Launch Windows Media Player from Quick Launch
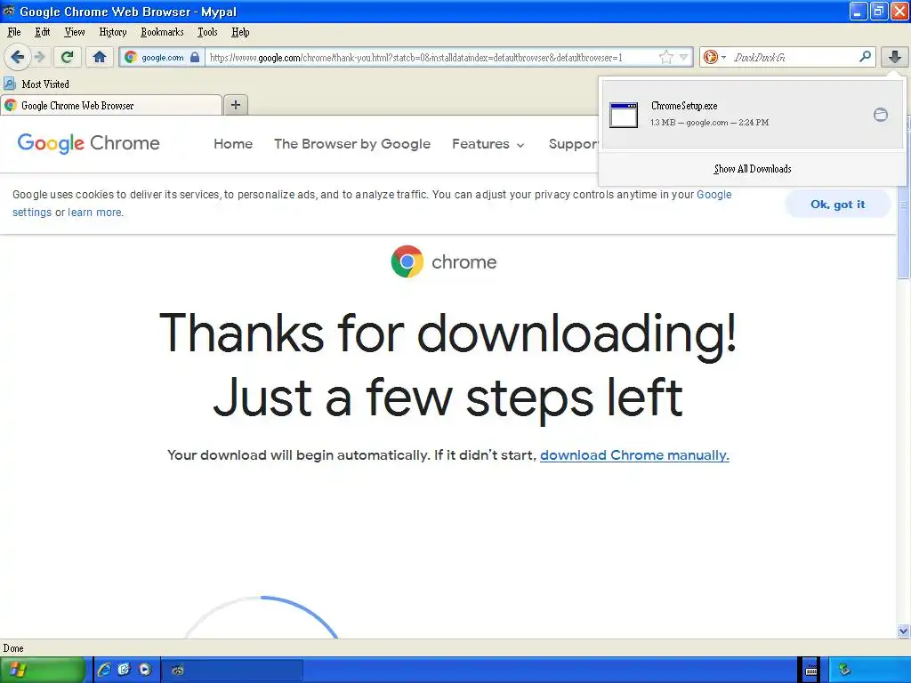911x683 pixels. [x=145, y=670]
